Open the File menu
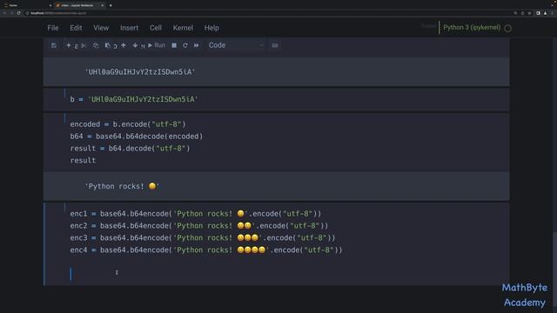This screenshot has height=313, width=557. [x=53, y=28]
